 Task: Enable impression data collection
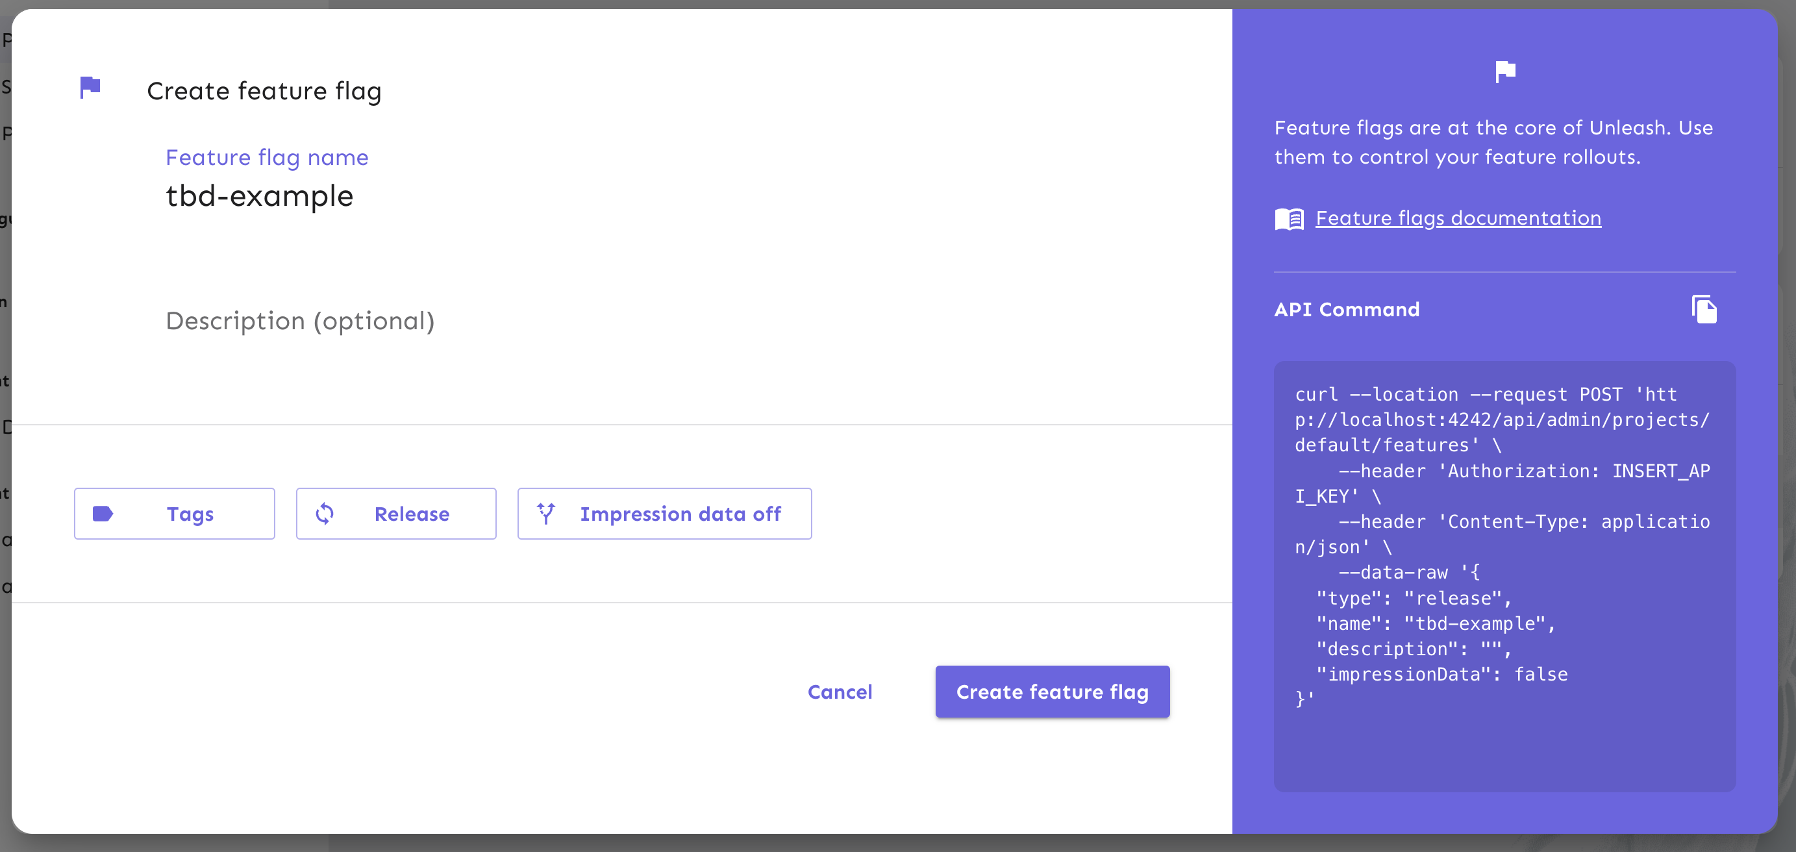pos(664,514)
